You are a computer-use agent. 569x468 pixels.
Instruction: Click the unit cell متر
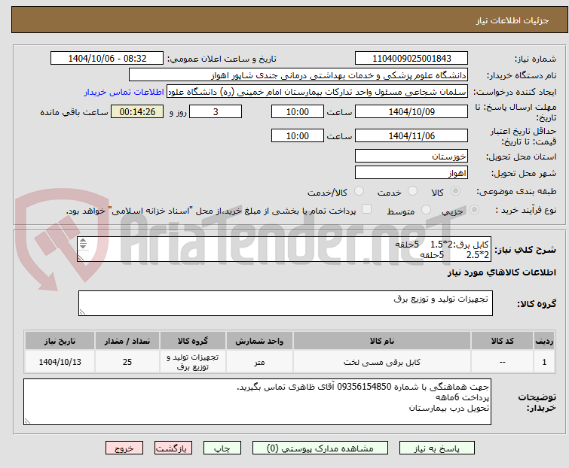click(x=259, y=362)
